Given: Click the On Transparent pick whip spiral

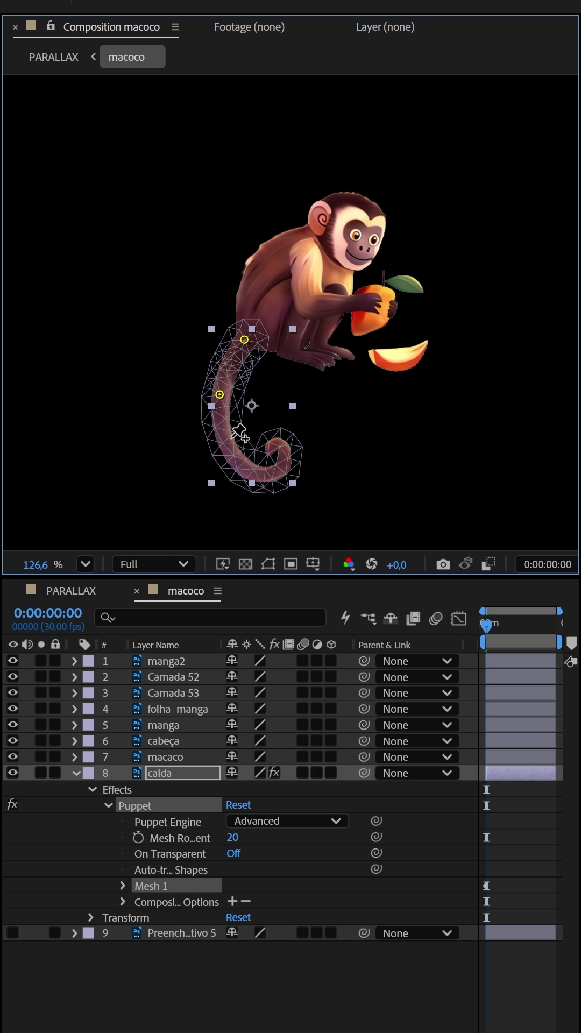Looking at the screenshot, I should point(377,853).
